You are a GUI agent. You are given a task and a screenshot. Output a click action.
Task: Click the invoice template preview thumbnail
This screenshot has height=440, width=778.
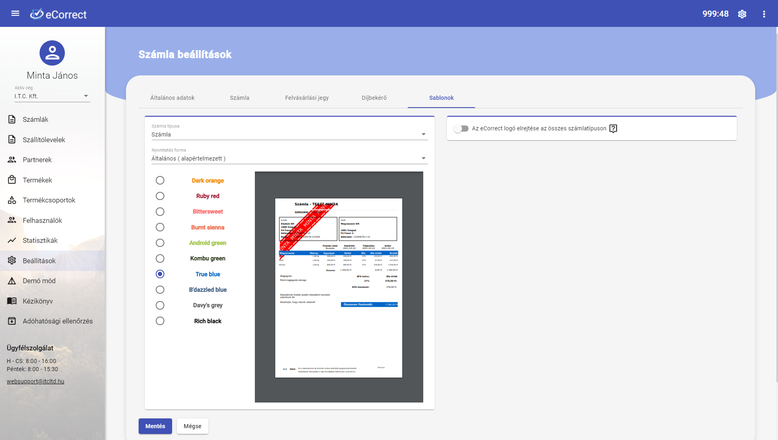pos(338,288)
